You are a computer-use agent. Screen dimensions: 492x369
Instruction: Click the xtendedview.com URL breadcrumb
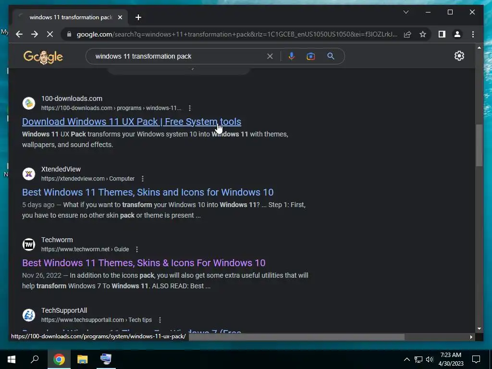click(88, 179)
